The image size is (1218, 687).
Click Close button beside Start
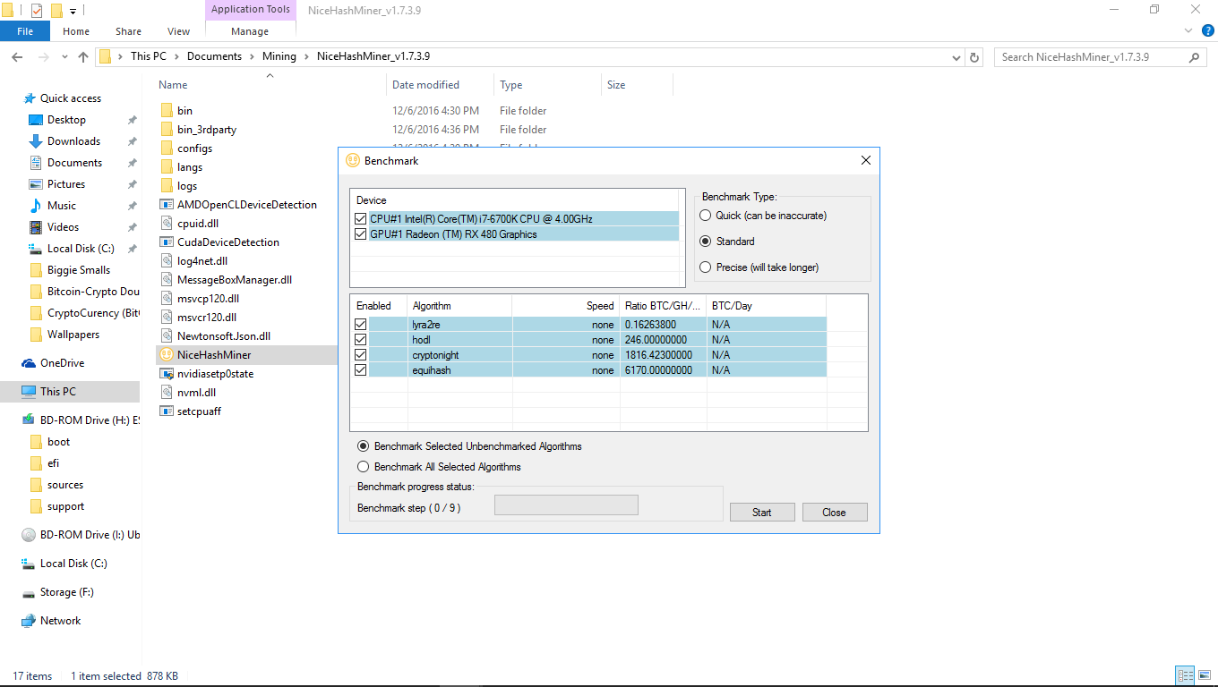pyautogui.click(x=834, y=513)
